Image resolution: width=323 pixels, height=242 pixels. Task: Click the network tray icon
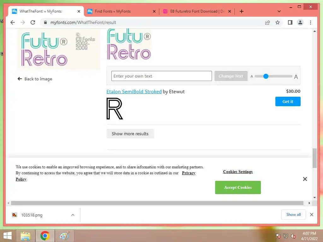tap(286, 236)
